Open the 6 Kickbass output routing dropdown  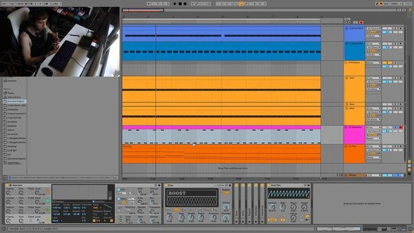click(373, 63)
